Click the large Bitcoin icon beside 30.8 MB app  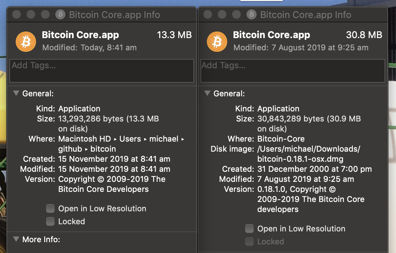point(217,41)
